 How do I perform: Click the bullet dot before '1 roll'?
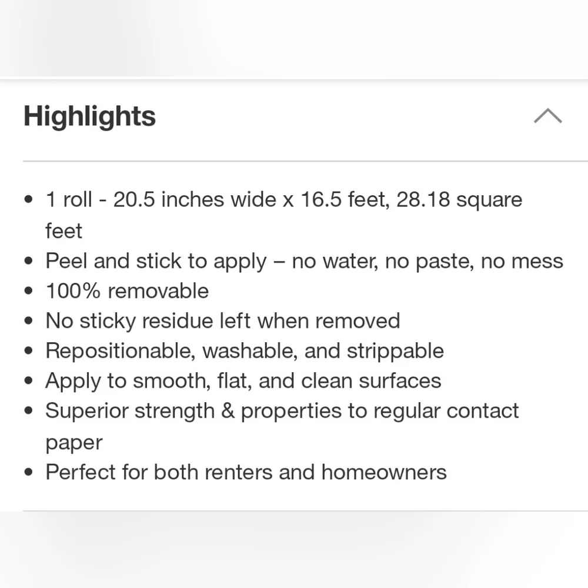[28, 199]
